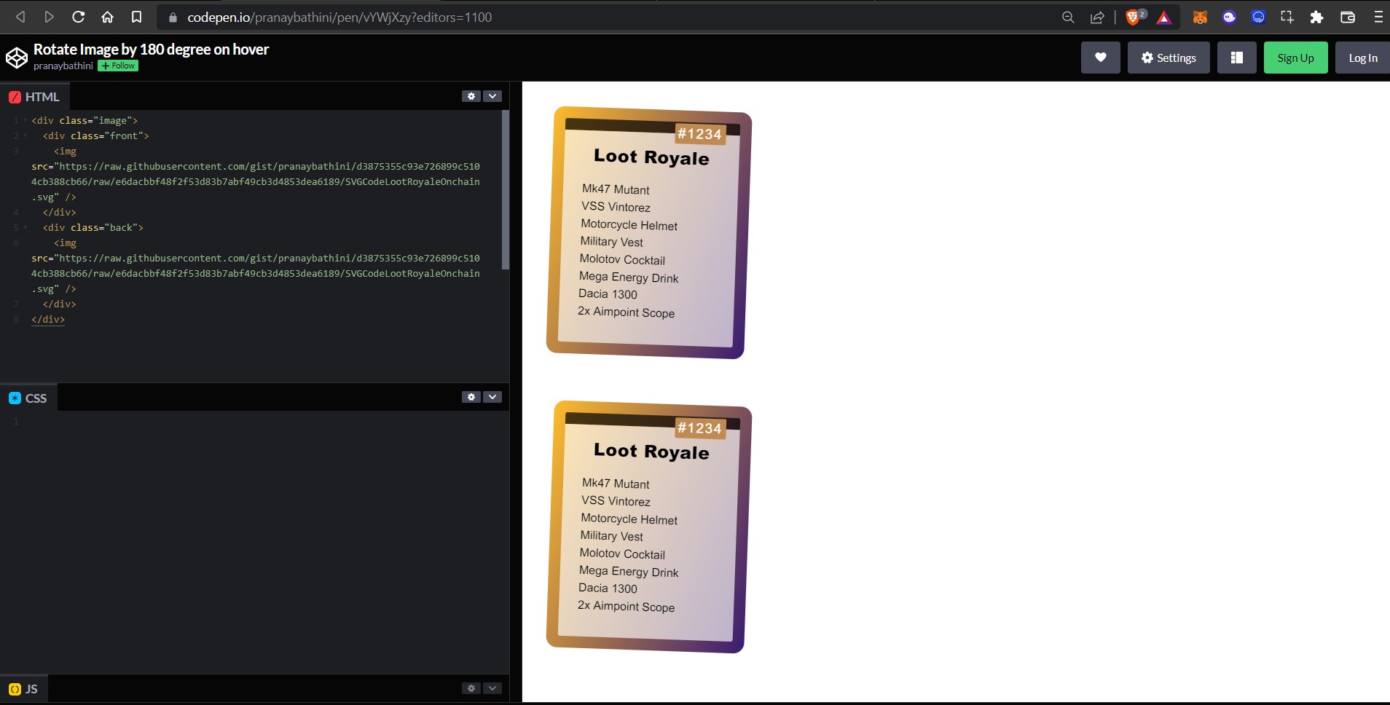The image size is (1390, 705).
Task: Open MetaMask fox extension
Action: (1200, 17)
